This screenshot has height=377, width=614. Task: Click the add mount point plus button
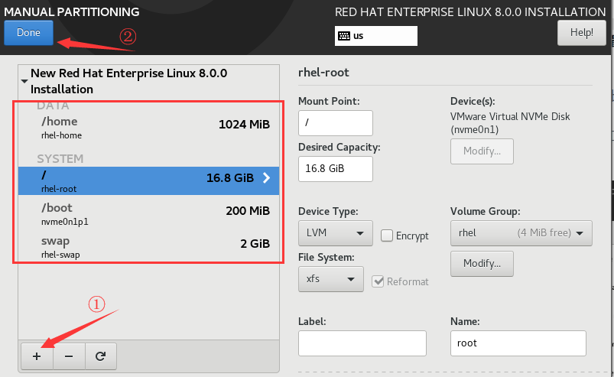click(x=37, y=356)
